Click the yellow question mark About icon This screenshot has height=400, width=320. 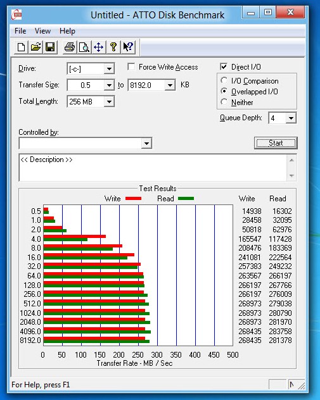tap(113, 47)
